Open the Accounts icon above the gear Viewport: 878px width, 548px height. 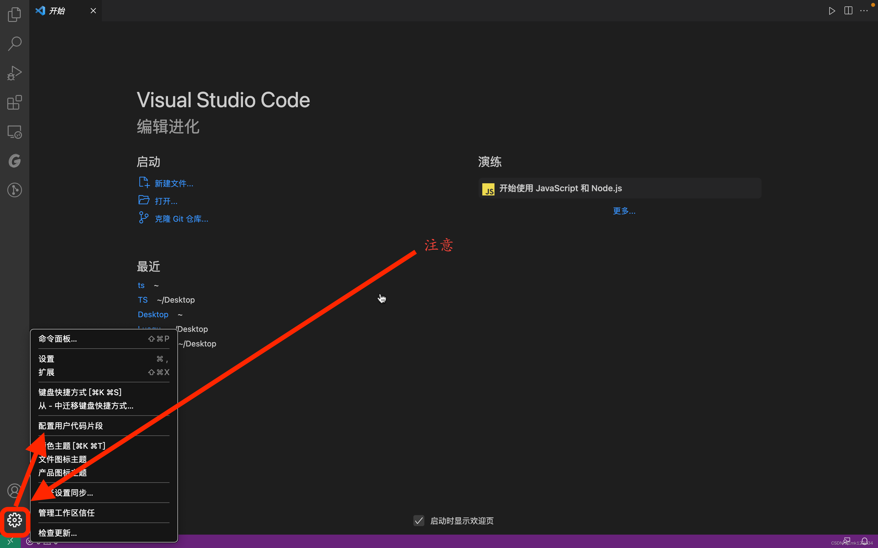pos(14,490)
